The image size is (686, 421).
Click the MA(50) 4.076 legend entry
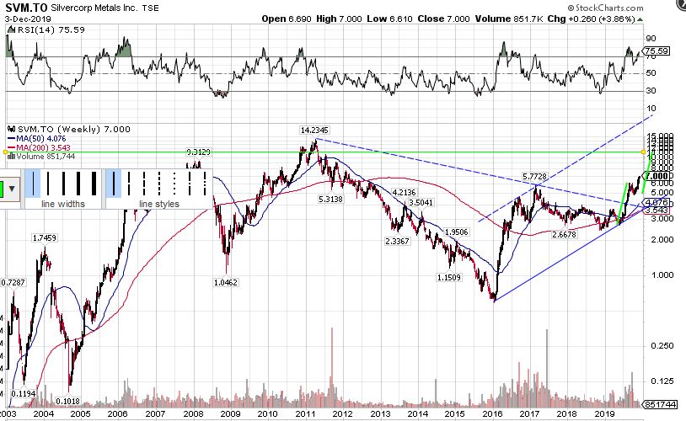[x=37, y=139]
